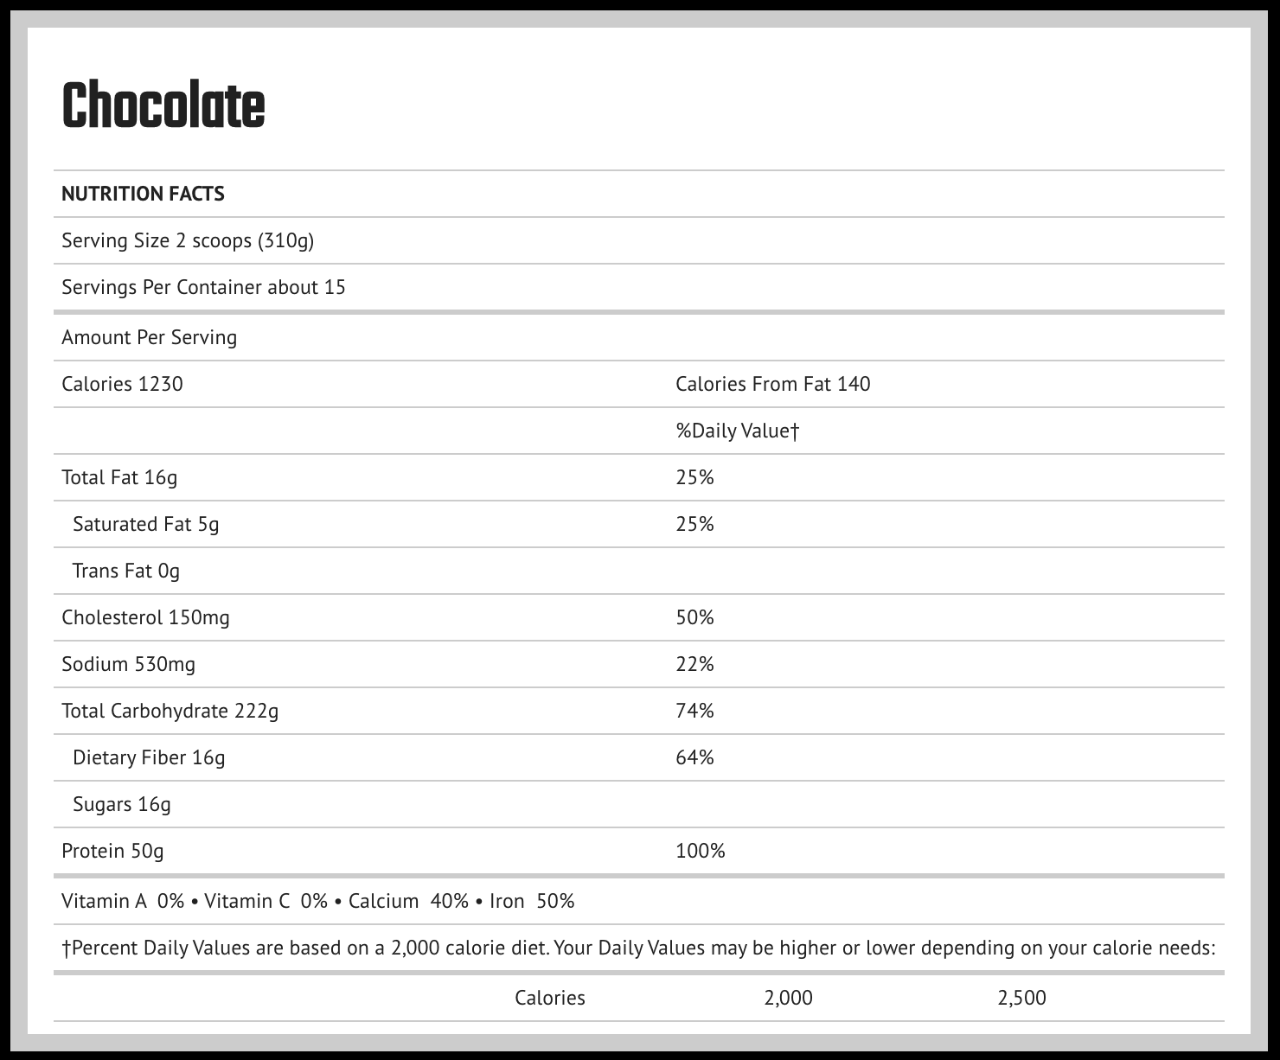
Task: Click the Total Carbohydrate 222g label
Action: point(170,711)
